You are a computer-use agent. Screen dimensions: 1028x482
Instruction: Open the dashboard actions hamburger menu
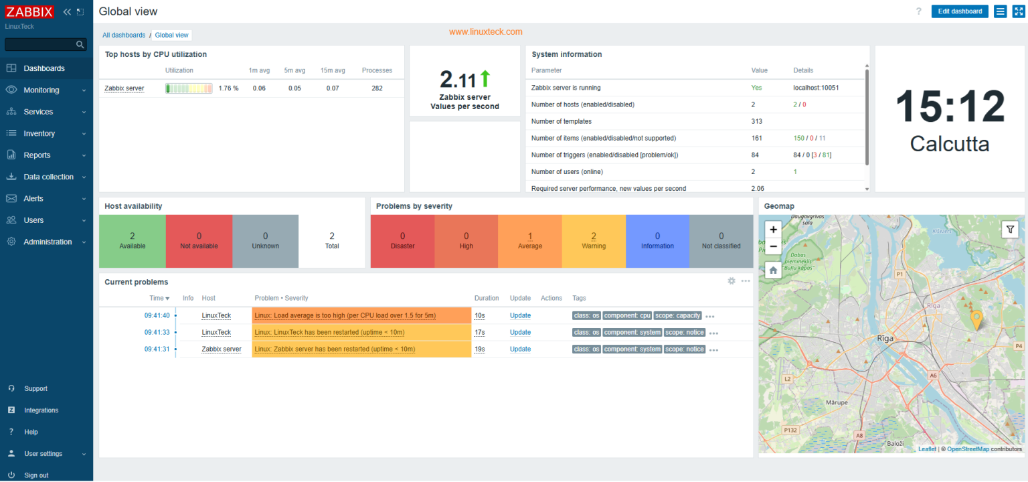pyautogui.click(x=1001, y=11)
